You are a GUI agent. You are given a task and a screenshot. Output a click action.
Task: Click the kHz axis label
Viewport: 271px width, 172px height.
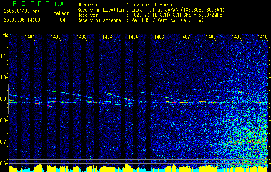[x=4, y=35]
